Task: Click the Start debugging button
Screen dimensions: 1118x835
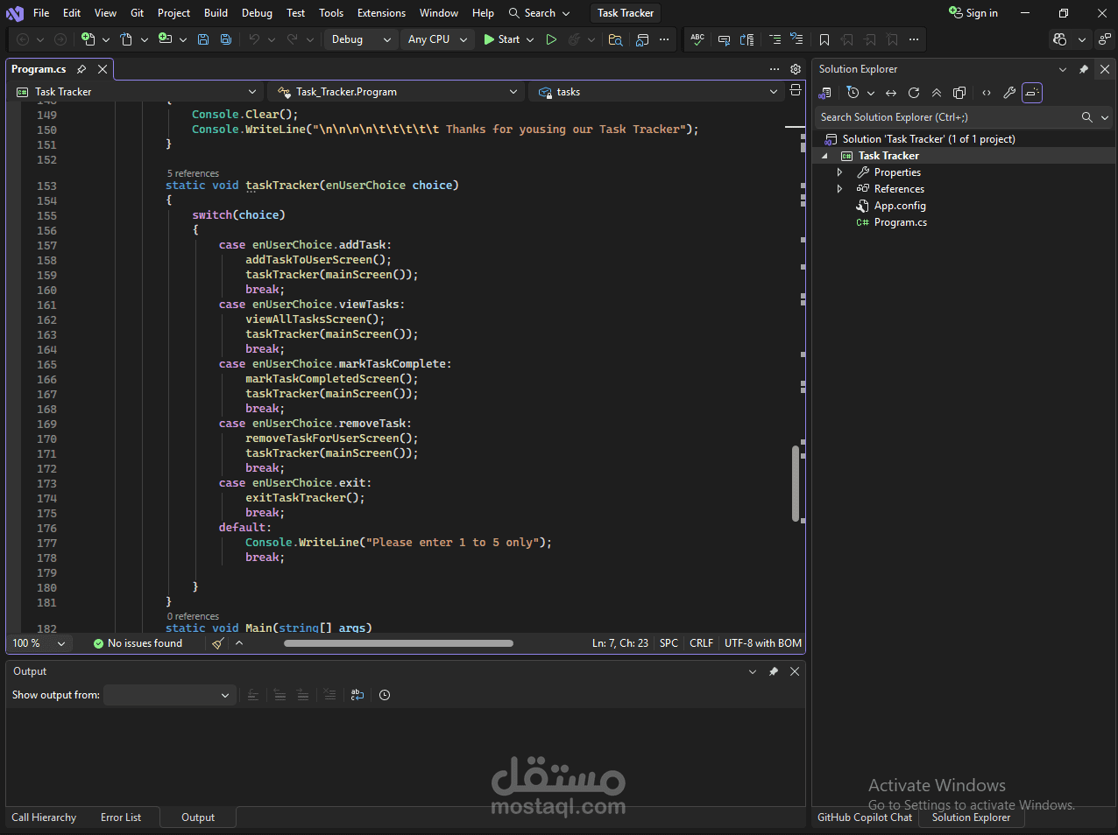Action: tap(502, 39)
